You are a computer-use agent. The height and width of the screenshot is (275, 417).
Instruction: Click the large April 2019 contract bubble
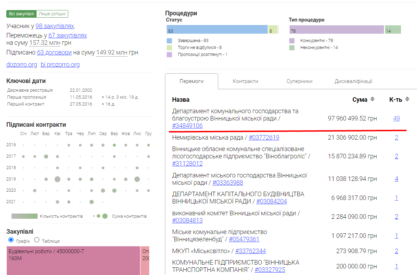click(57, 179)
